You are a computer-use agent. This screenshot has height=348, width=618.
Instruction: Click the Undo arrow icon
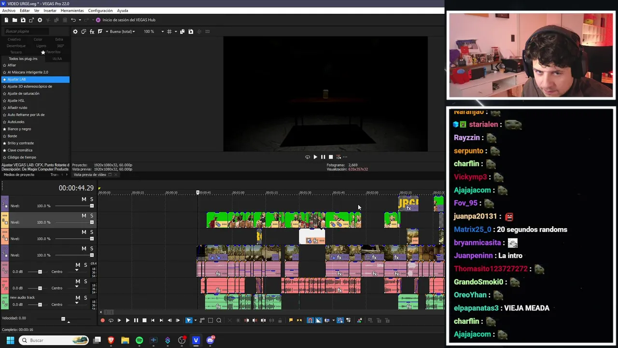pyautogui.click(x=73, y=20)
